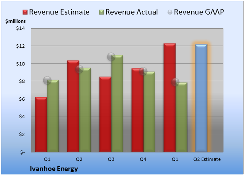Screen dimensions: 244x175
Task: Click the Q2 Revenue GAAP sphere marker
Action: (79, 69)
